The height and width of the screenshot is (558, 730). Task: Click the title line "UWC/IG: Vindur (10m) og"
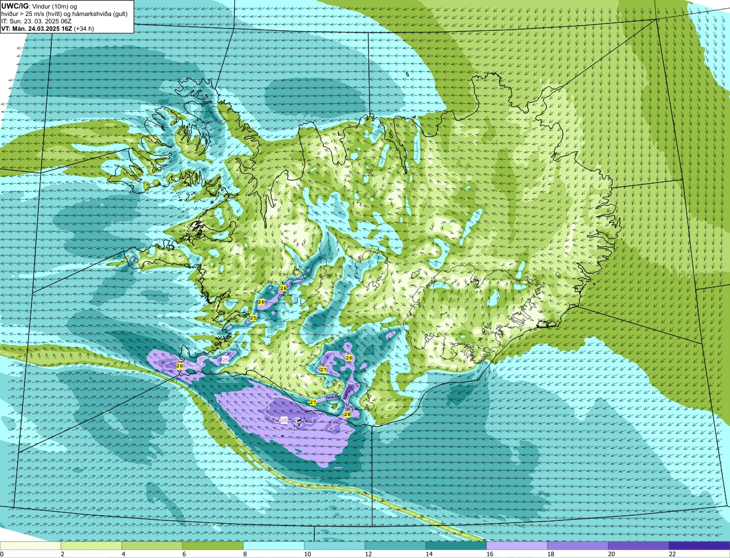(x=39, y=6)
